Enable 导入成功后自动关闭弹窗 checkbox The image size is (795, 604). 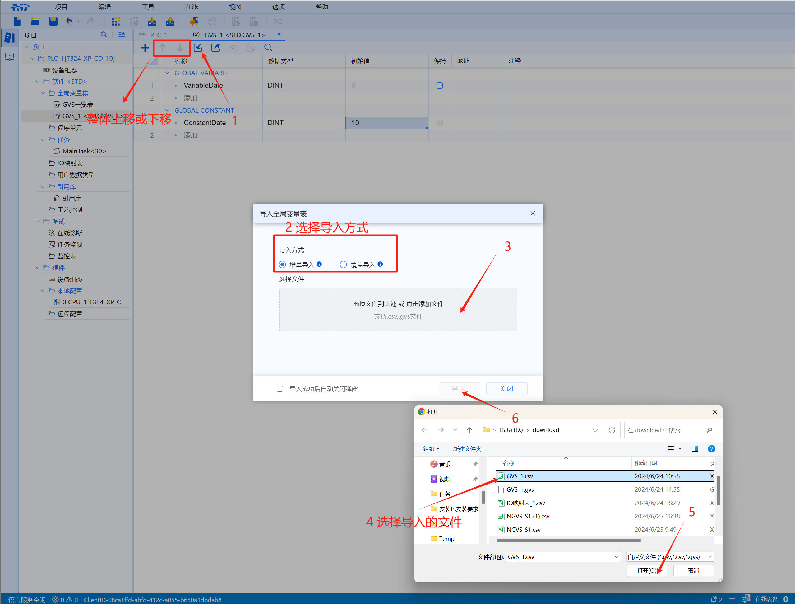coord(280,389)
